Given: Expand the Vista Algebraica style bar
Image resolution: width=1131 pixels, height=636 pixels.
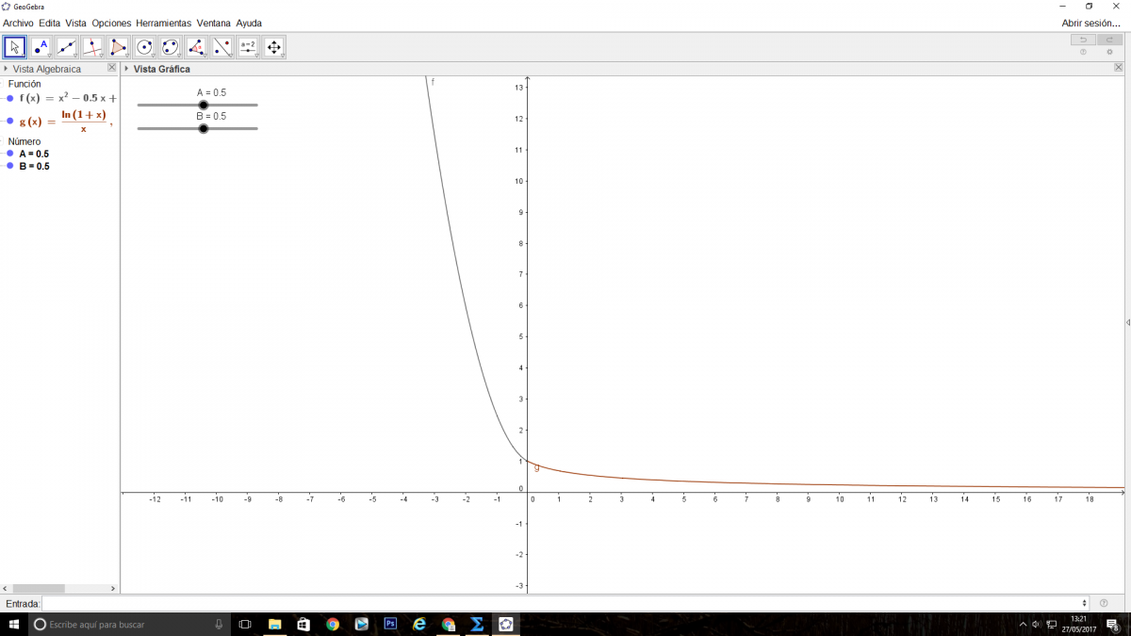Looking at the screenshot, I should (x=6, y=69).
